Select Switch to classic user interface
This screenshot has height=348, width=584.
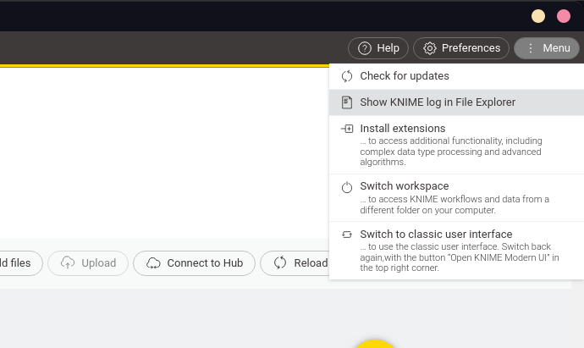[457, 251]
